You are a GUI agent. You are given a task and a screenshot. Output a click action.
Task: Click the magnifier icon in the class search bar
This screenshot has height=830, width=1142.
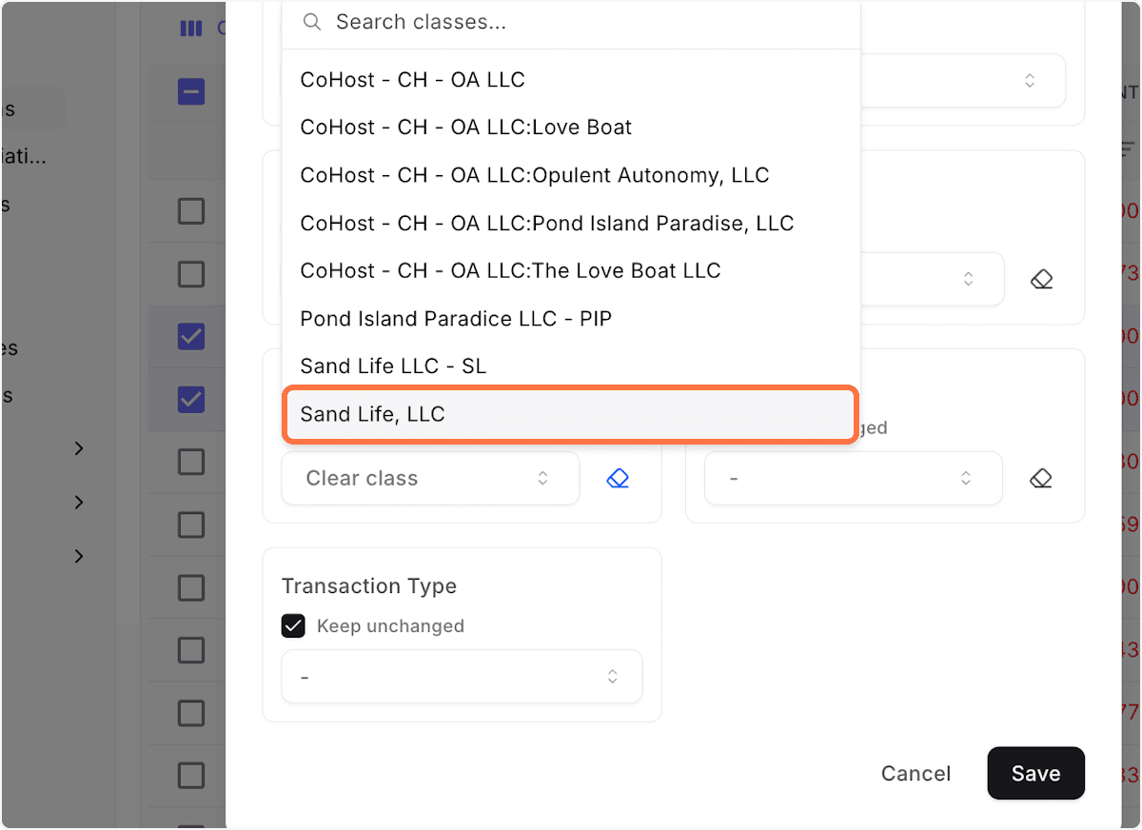(311, 21)
